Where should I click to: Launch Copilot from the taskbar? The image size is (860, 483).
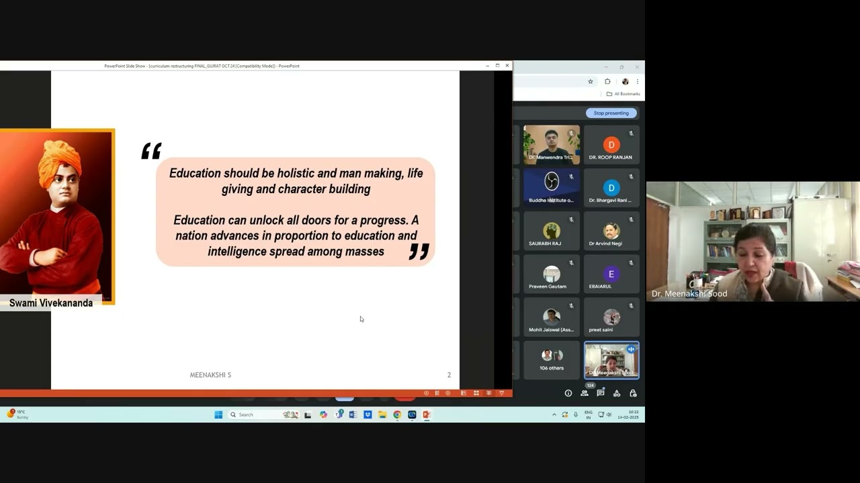tap(323, 415)
